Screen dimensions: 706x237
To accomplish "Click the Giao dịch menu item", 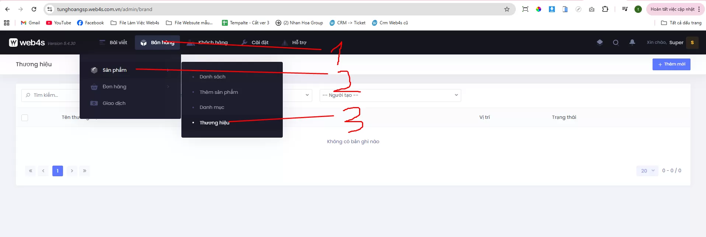I will coord(114,103).
